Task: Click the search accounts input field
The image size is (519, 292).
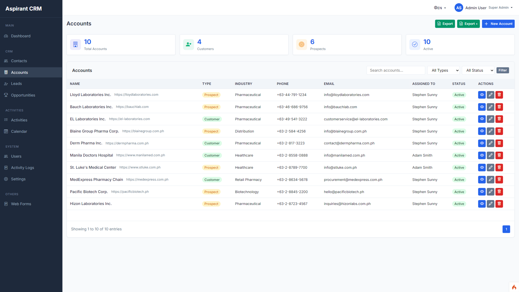Action: pos(395,70)
